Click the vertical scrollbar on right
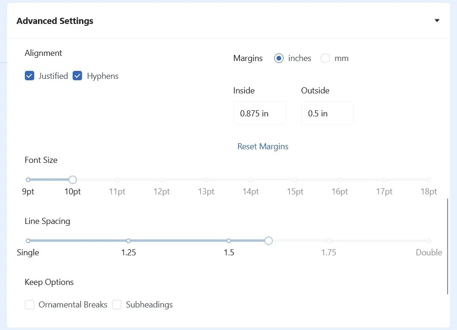457x330 pixels. point(448,246)
